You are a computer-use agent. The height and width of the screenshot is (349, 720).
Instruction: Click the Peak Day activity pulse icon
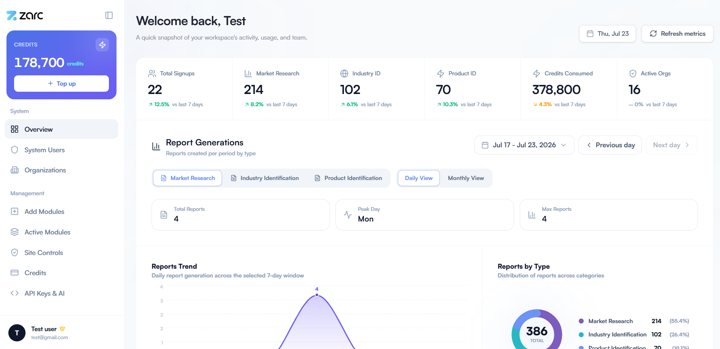pyautogui.click(x=348, y=215)
